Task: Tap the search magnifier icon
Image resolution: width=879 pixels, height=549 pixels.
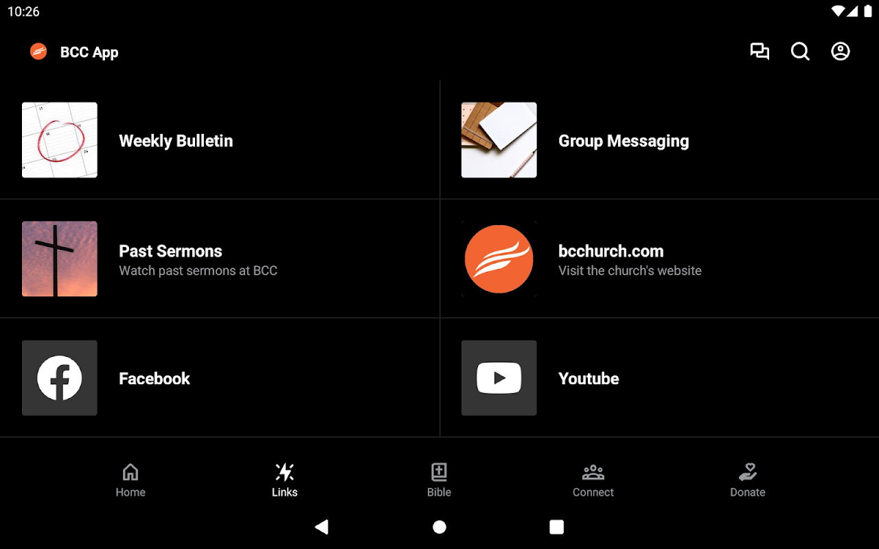Action: tap(800, 51)
